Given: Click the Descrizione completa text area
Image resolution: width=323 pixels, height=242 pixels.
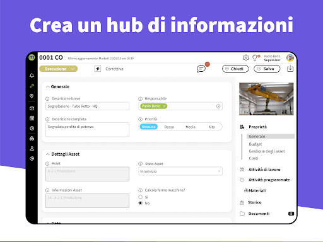Looking at the screenshot, I should pyautogui.click(x=87, y=130).
